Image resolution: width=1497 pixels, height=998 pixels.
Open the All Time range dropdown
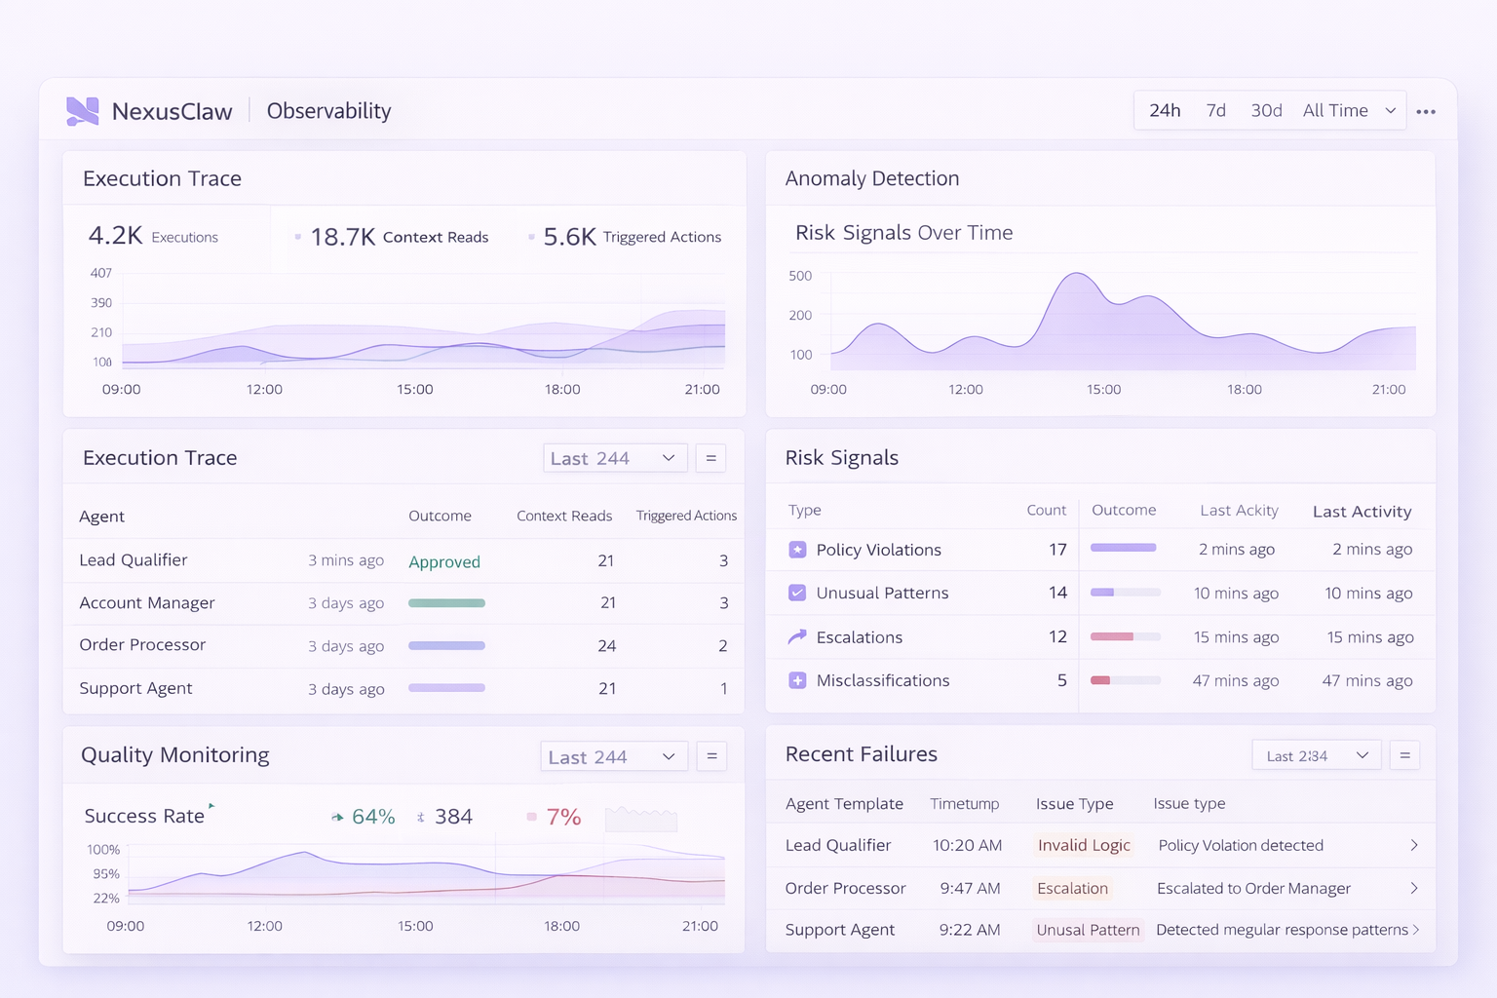tap(1348, 110)
